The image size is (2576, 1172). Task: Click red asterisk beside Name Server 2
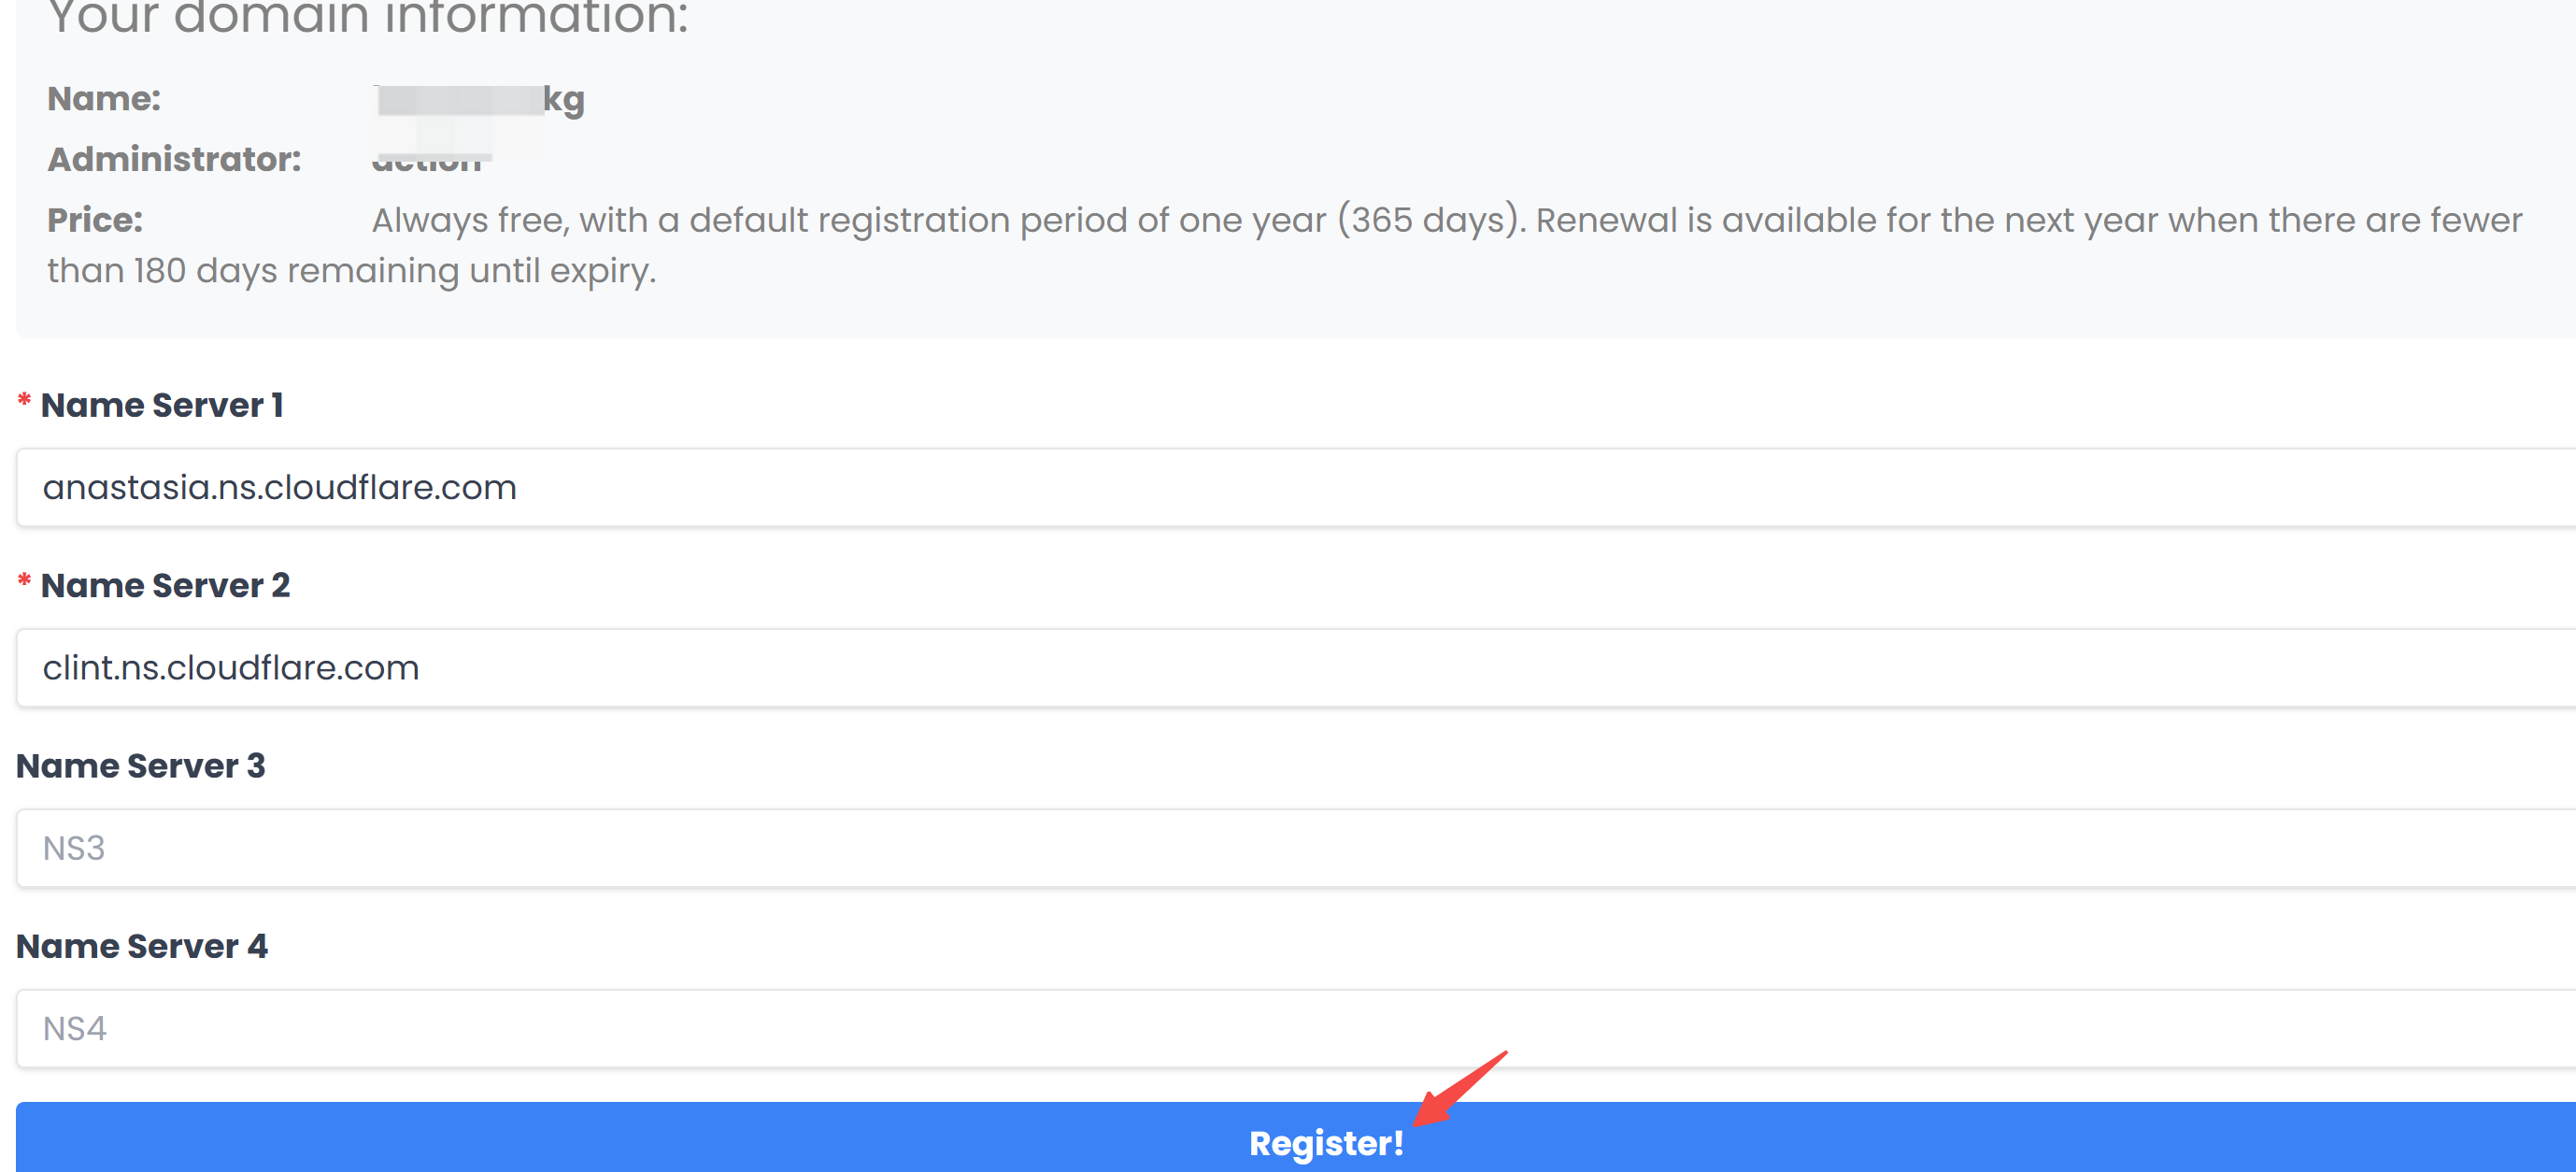(x=25, y=581)
